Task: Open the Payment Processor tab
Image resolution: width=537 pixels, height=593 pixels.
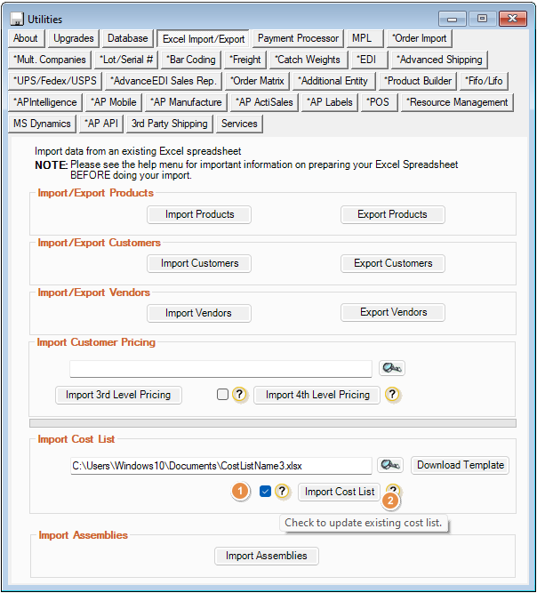Action: tap(298, 38)
